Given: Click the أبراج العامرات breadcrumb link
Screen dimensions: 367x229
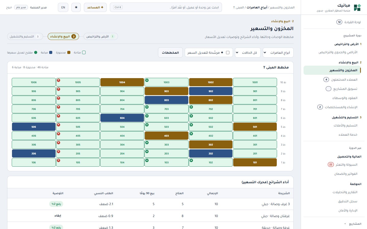Looking at the screenshot, I should (x=257, y=7).
